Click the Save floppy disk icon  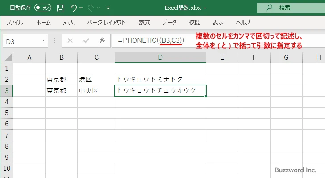pyautogui.click(x=61, y=8)
